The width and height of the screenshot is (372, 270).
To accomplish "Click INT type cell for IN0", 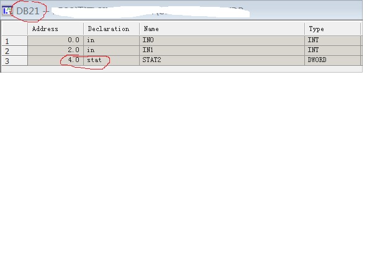I will pyautogui.click(x=333, y=40).
